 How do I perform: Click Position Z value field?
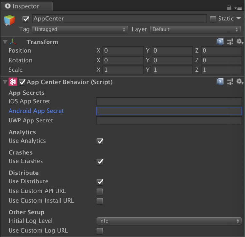(x=222, y=51)
